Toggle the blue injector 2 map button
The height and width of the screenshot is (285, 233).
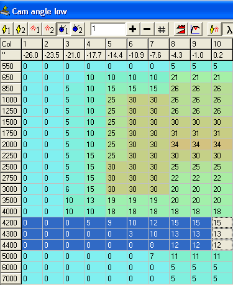point(78,29)
